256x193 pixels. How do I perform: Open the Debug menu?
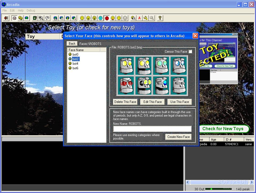coord(31,10)
